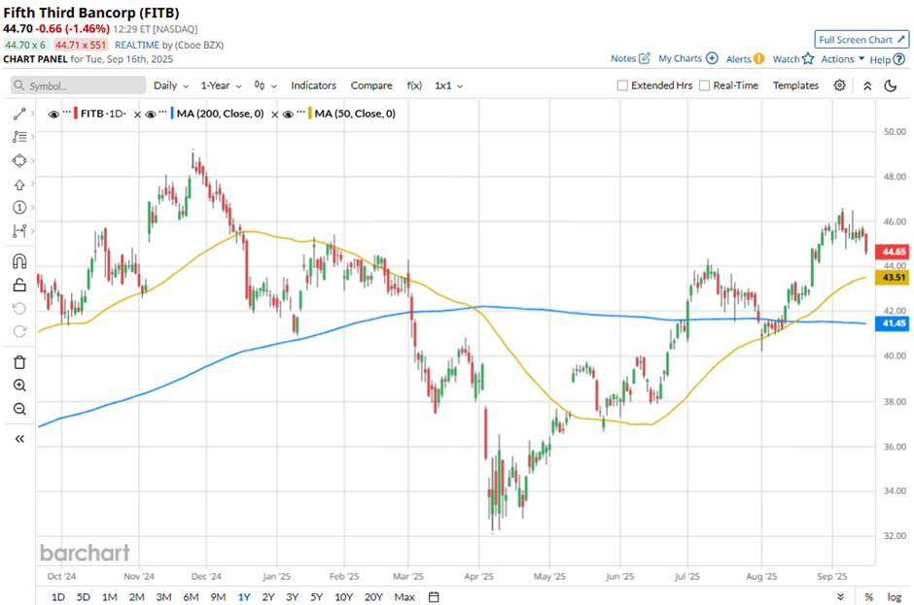Switch to dark mode with moon icon
The image size is (914, 605).
[x=890, y=85]
